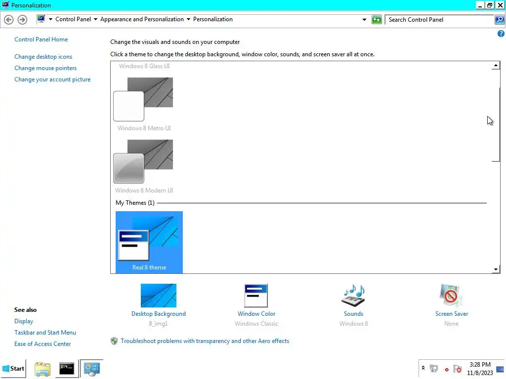Screen dimensions: 506x379
Task: Click the theme list scroll up arrow
Action: tap(496, 66)
